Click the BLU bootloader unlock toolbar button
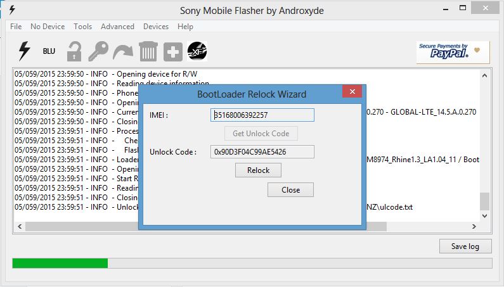Image resolution: width=504 pixels, height=287 pixels. tap(49, 51)
